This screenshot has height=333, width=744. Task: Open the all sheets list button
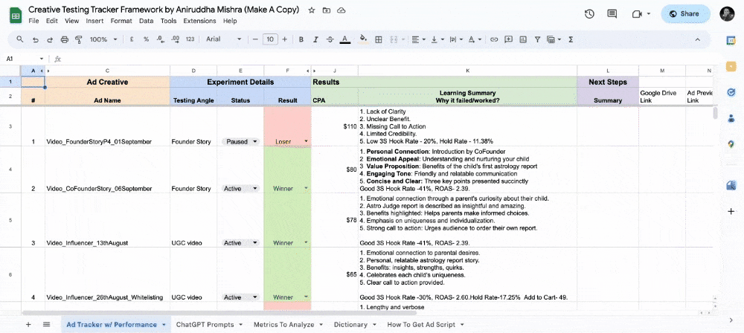(x=46, y=325)
